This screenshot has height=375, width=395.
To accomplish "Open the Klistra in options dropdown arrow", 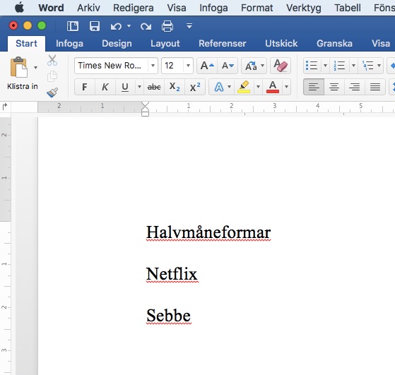I will pyautogui.click(x=36, y=68).
